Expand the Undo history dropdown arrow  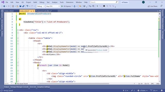click(30, 6)
